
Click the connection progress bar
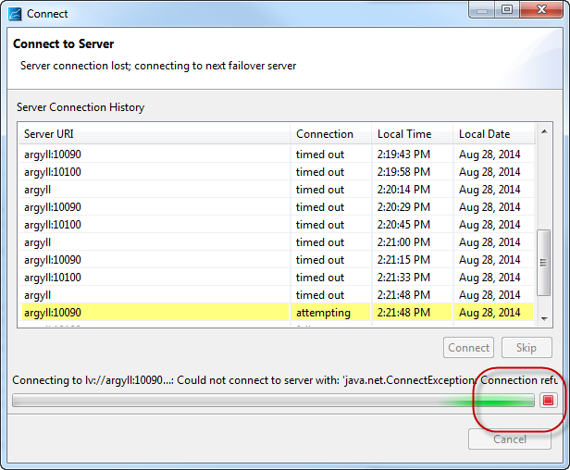[x=273, y=401]
